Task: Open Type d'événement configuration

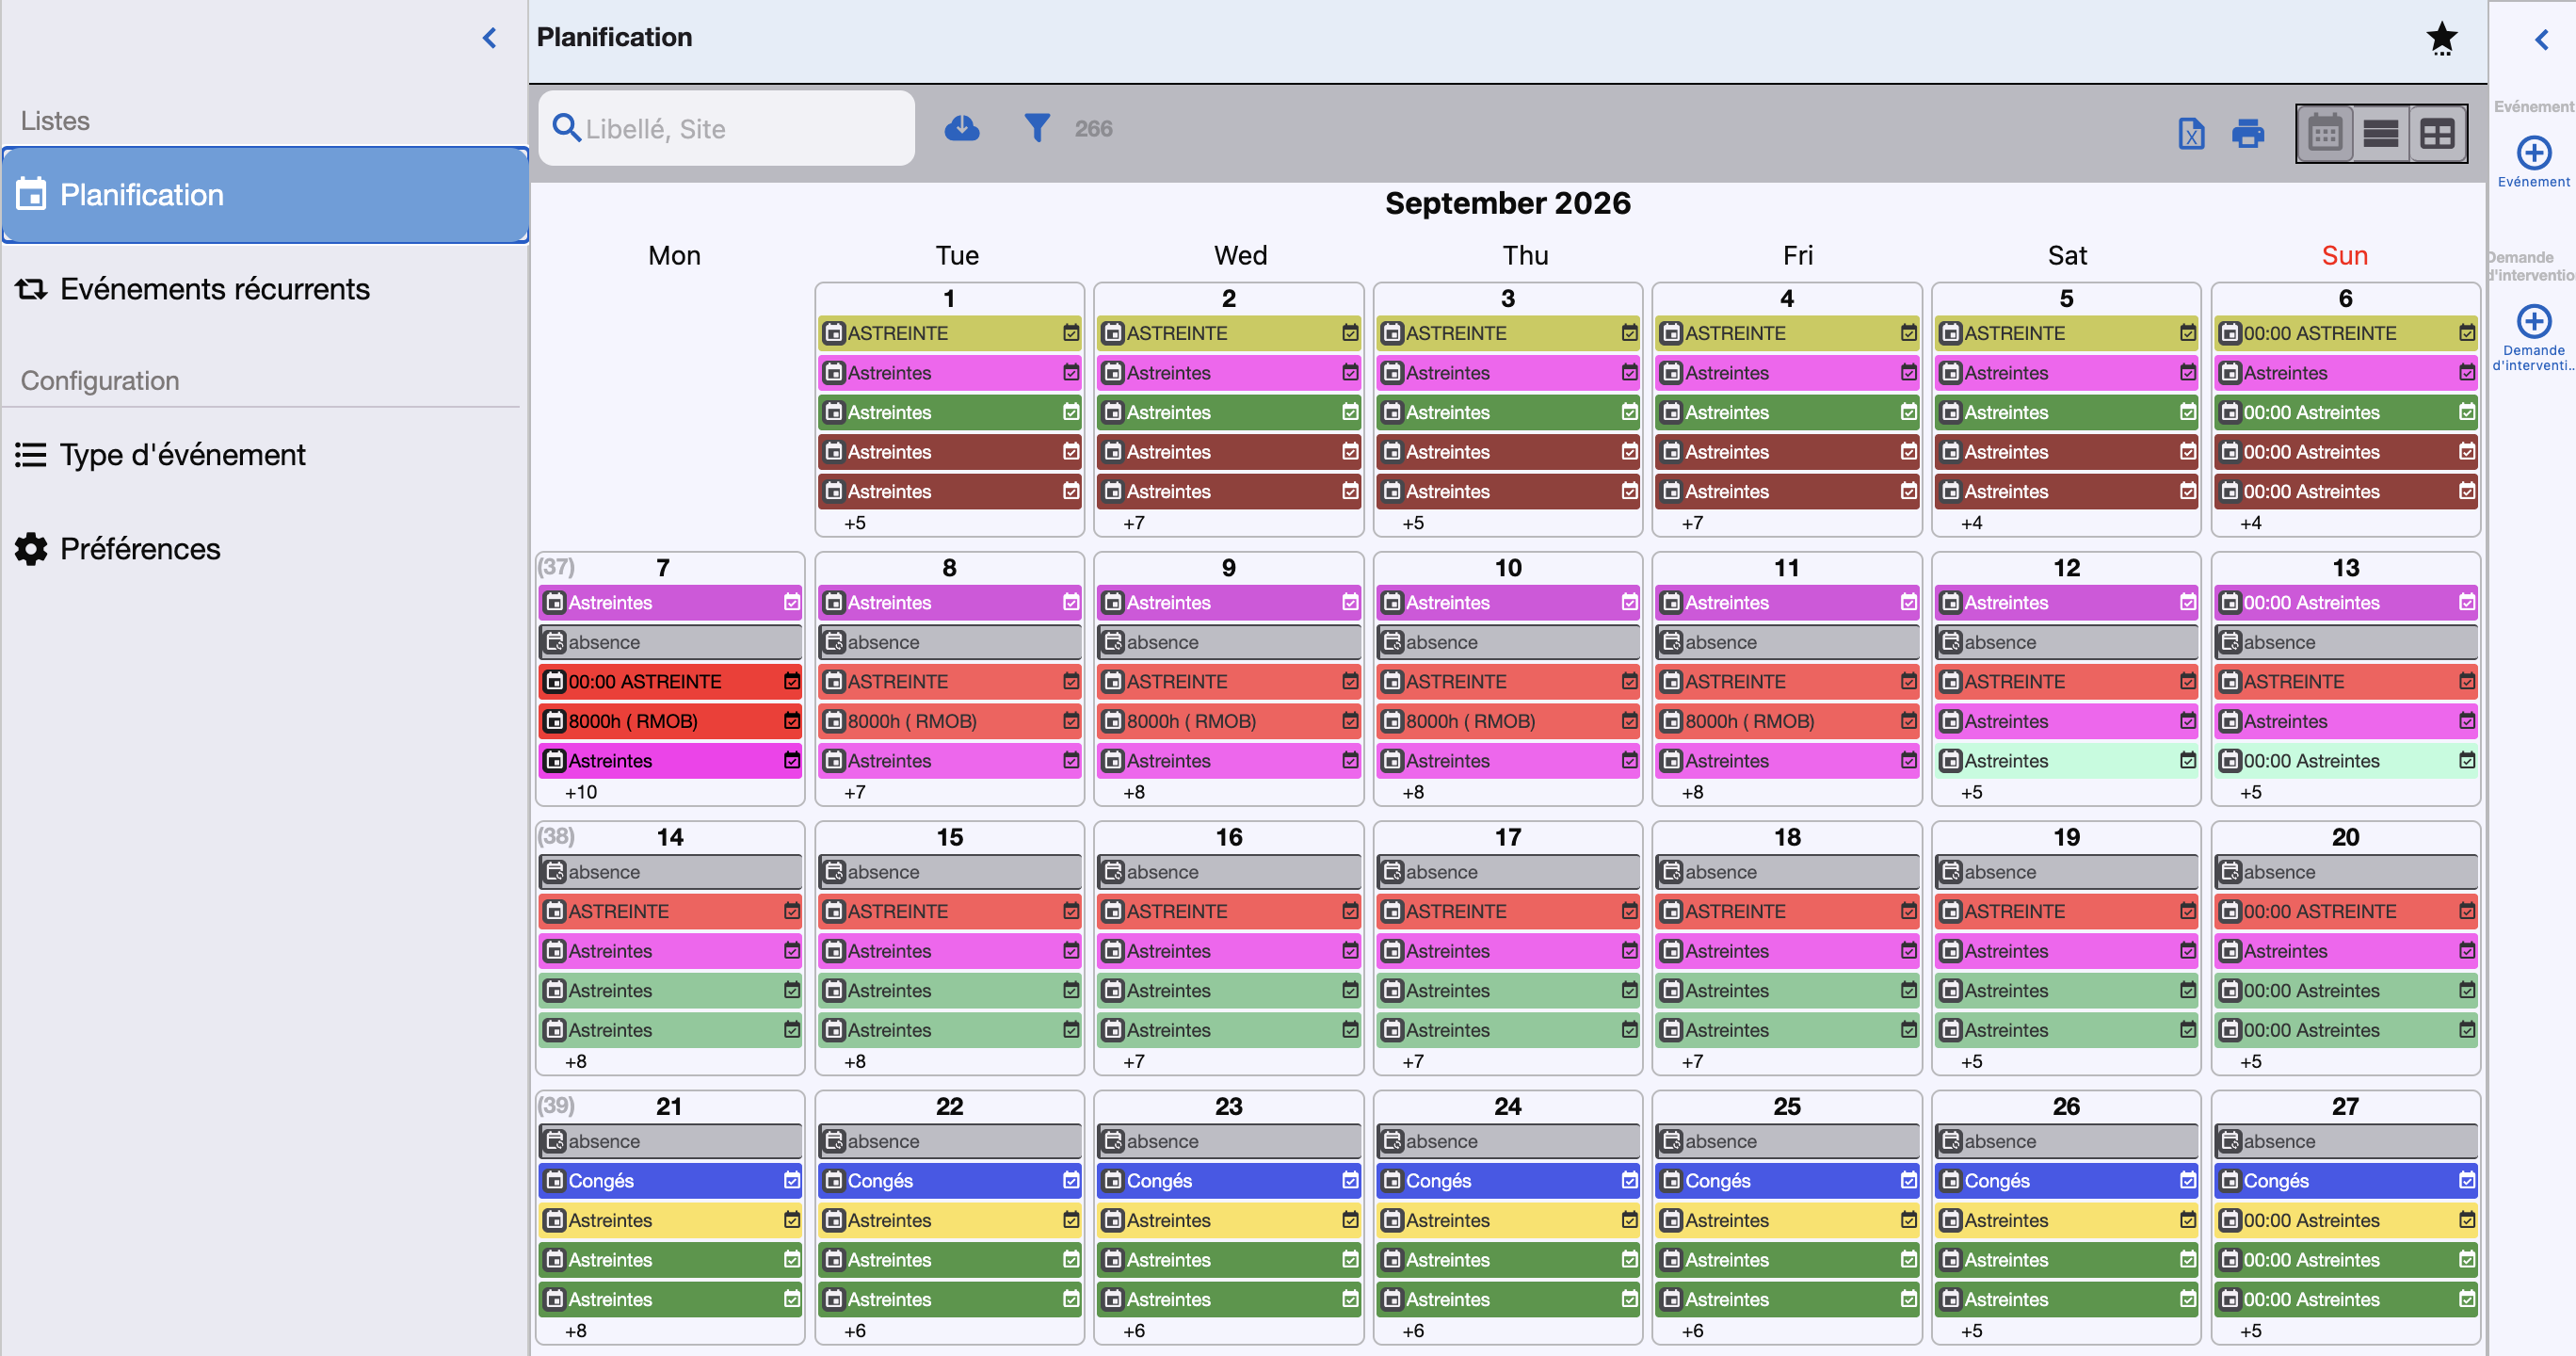Action: (265, 455)
